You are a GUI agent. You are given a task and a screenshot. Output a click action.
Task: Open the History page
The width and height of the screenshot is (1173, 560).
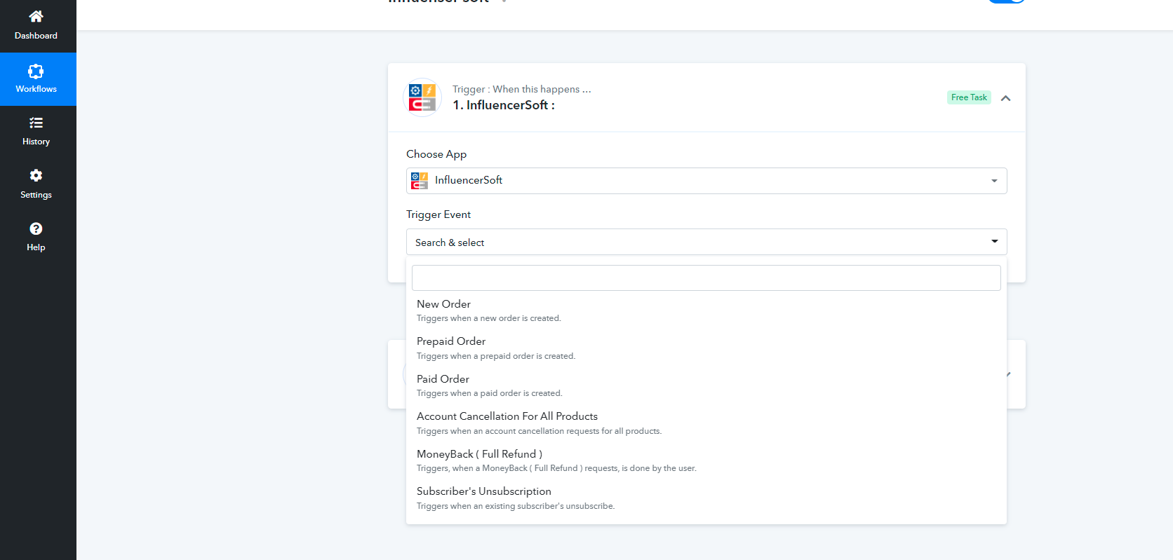click(36, 132)
